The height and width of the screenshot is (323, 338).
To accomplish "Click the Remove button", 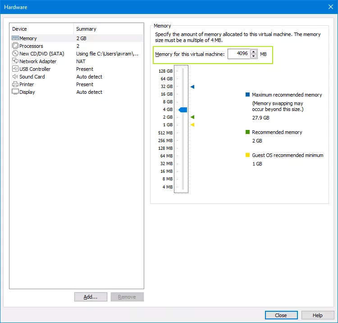I will [127, 297].
